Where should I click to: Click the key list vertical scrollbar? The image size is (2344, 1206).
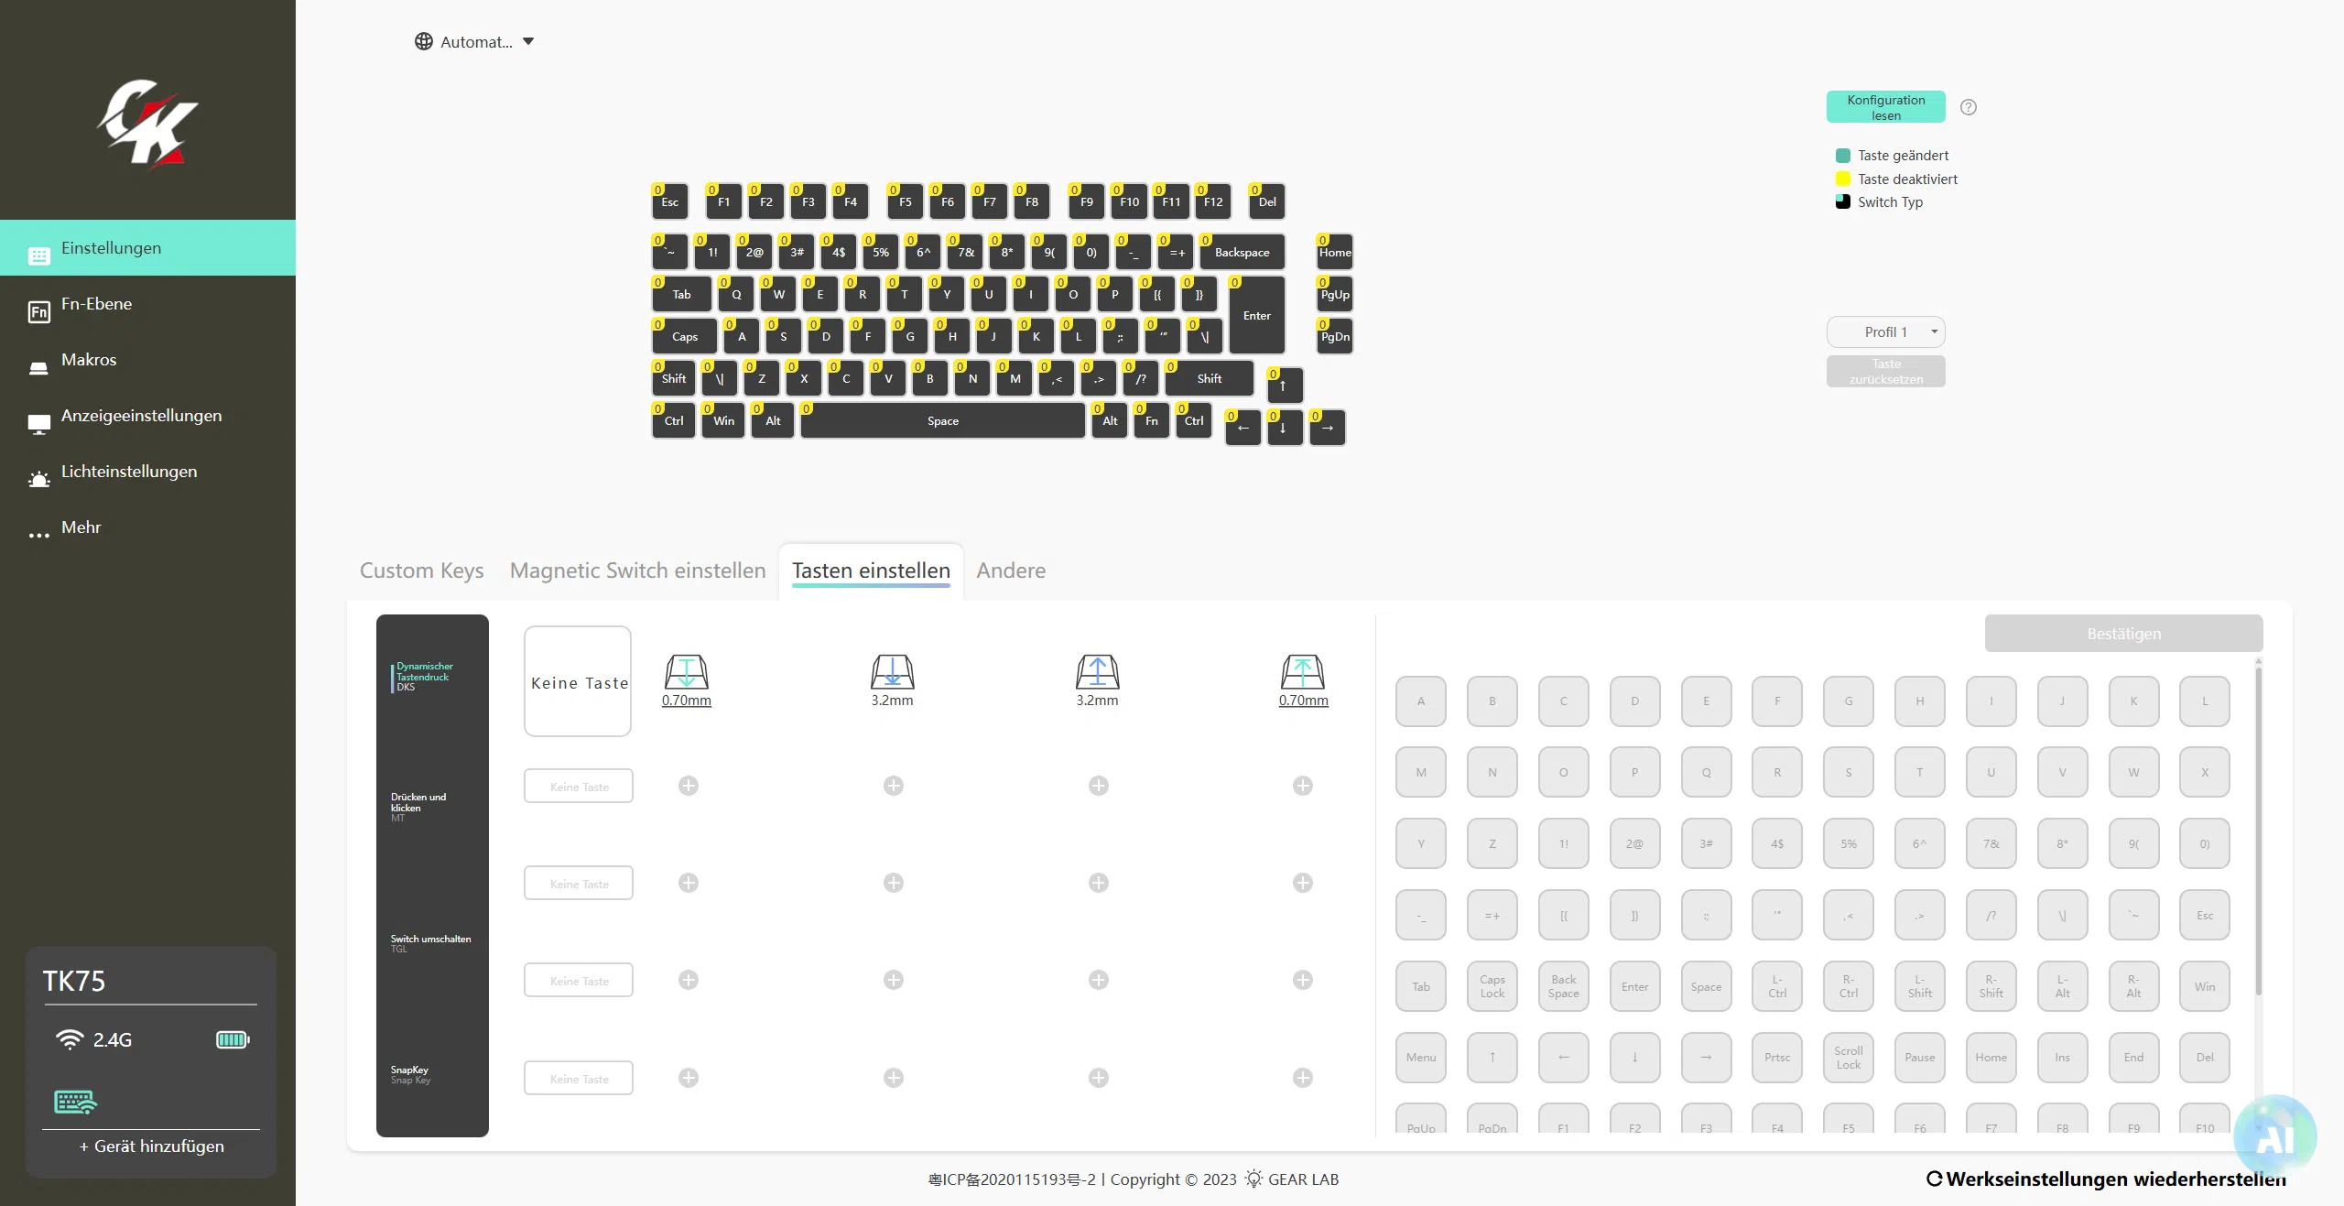pyautogui.click(x=2258, y=824)
